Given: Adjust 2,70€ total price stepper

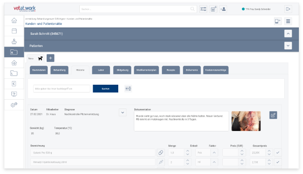Looking at the screenshot, I should [x=269, y=162].
